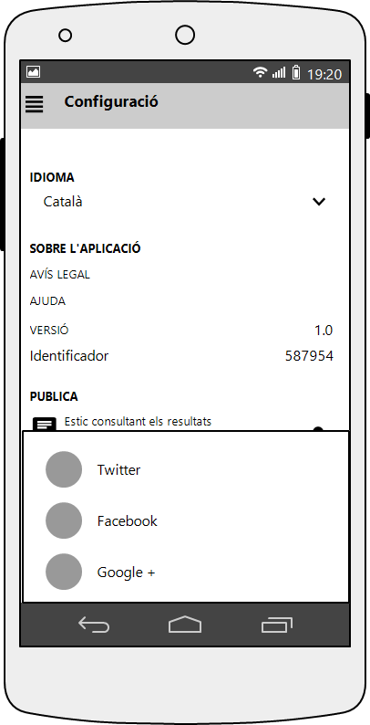Tap the Google + circle icon
370x725 pixels.
(x=64, y=572)
